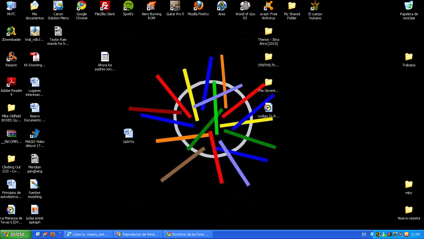Select the codigo.Ts.R media file

(268, 111)
